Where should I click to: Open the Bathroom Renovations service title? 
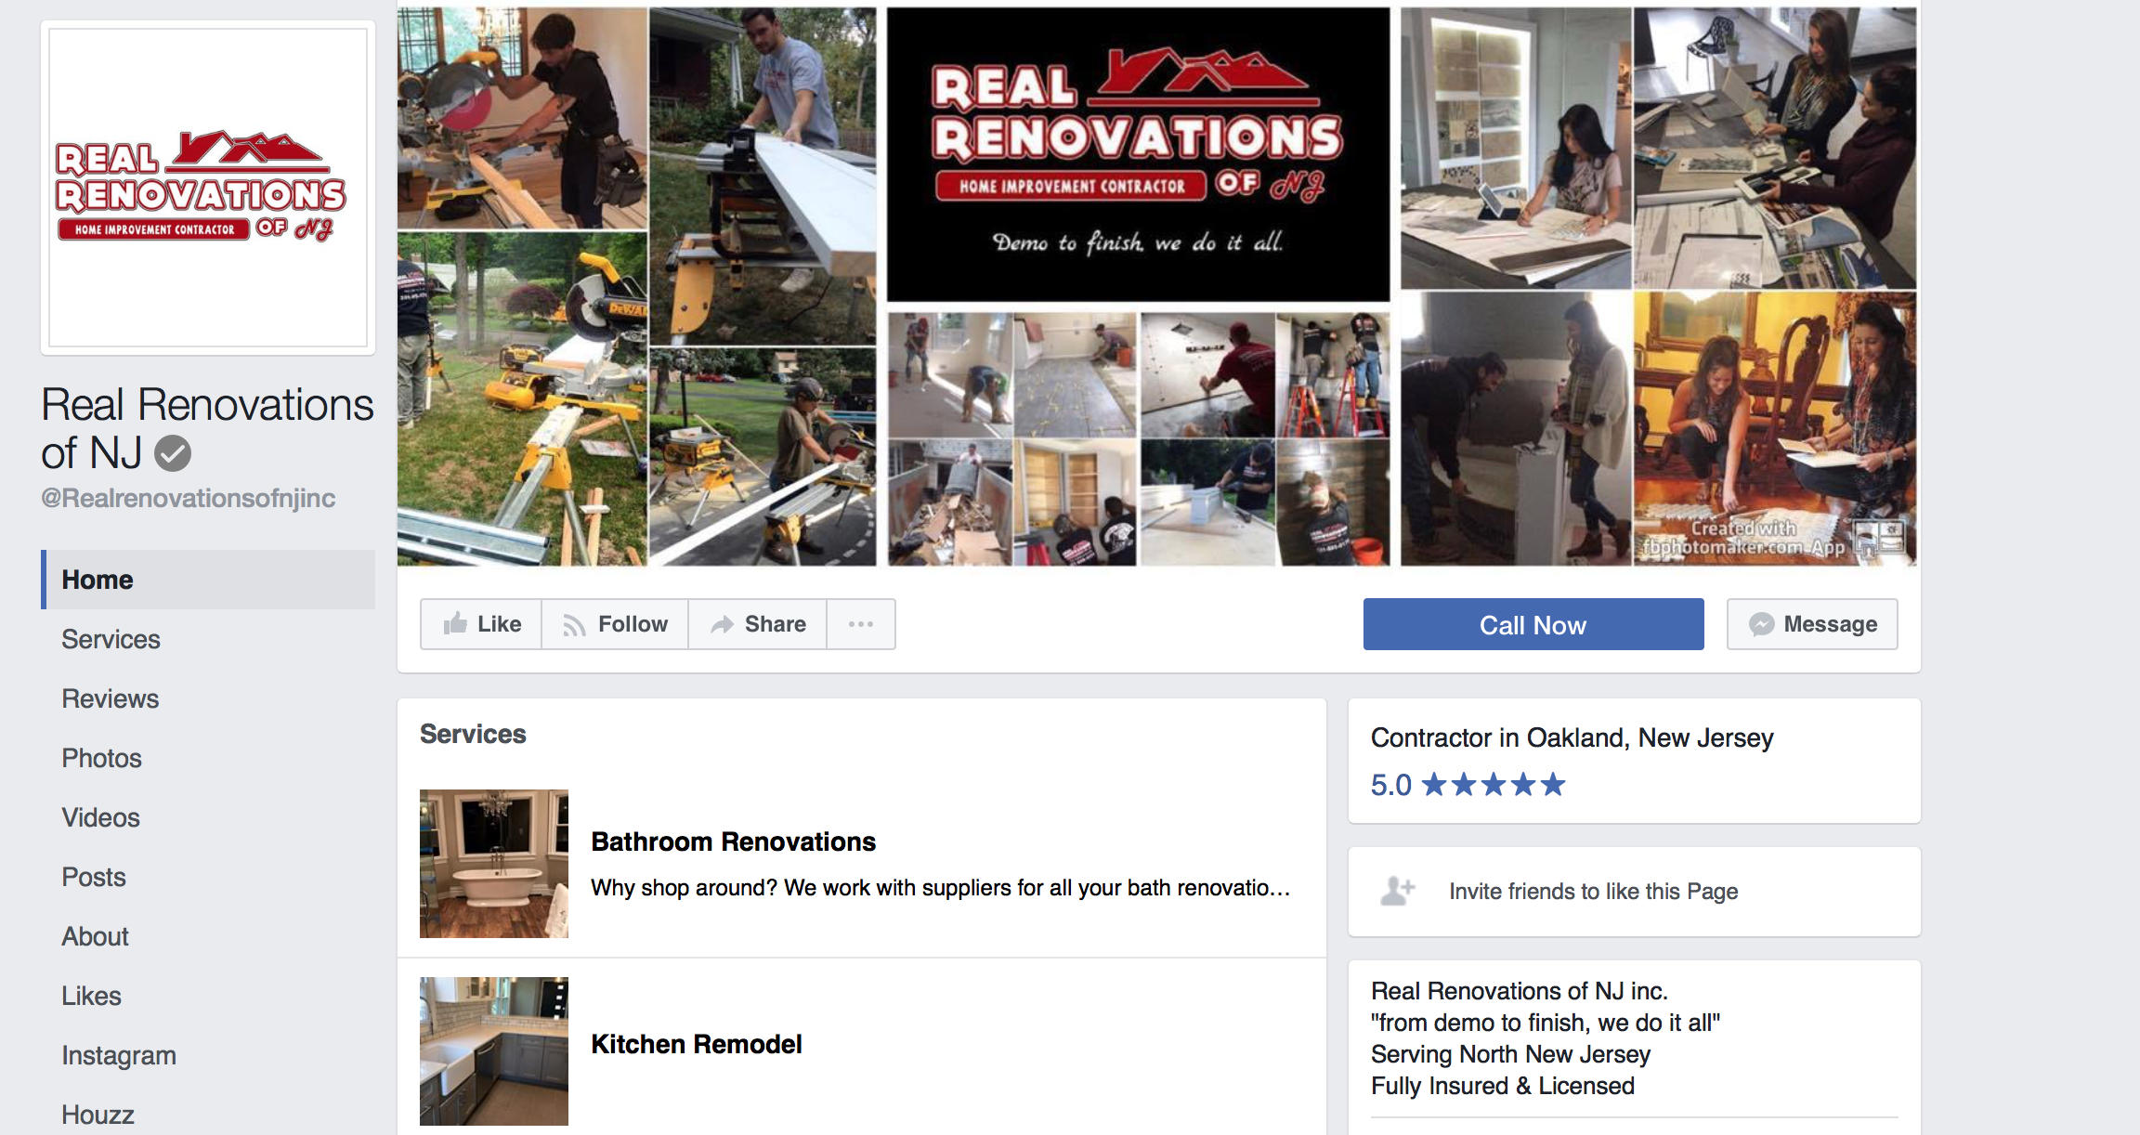pos(734,841)
